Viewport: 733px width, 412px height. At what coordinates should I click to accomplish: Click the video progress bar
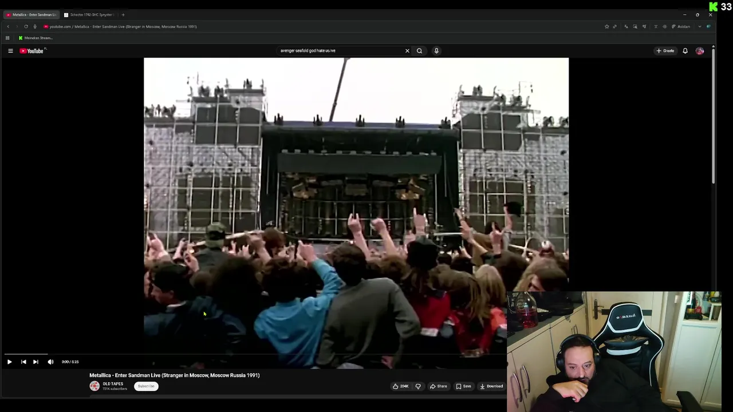pos(255,354)
